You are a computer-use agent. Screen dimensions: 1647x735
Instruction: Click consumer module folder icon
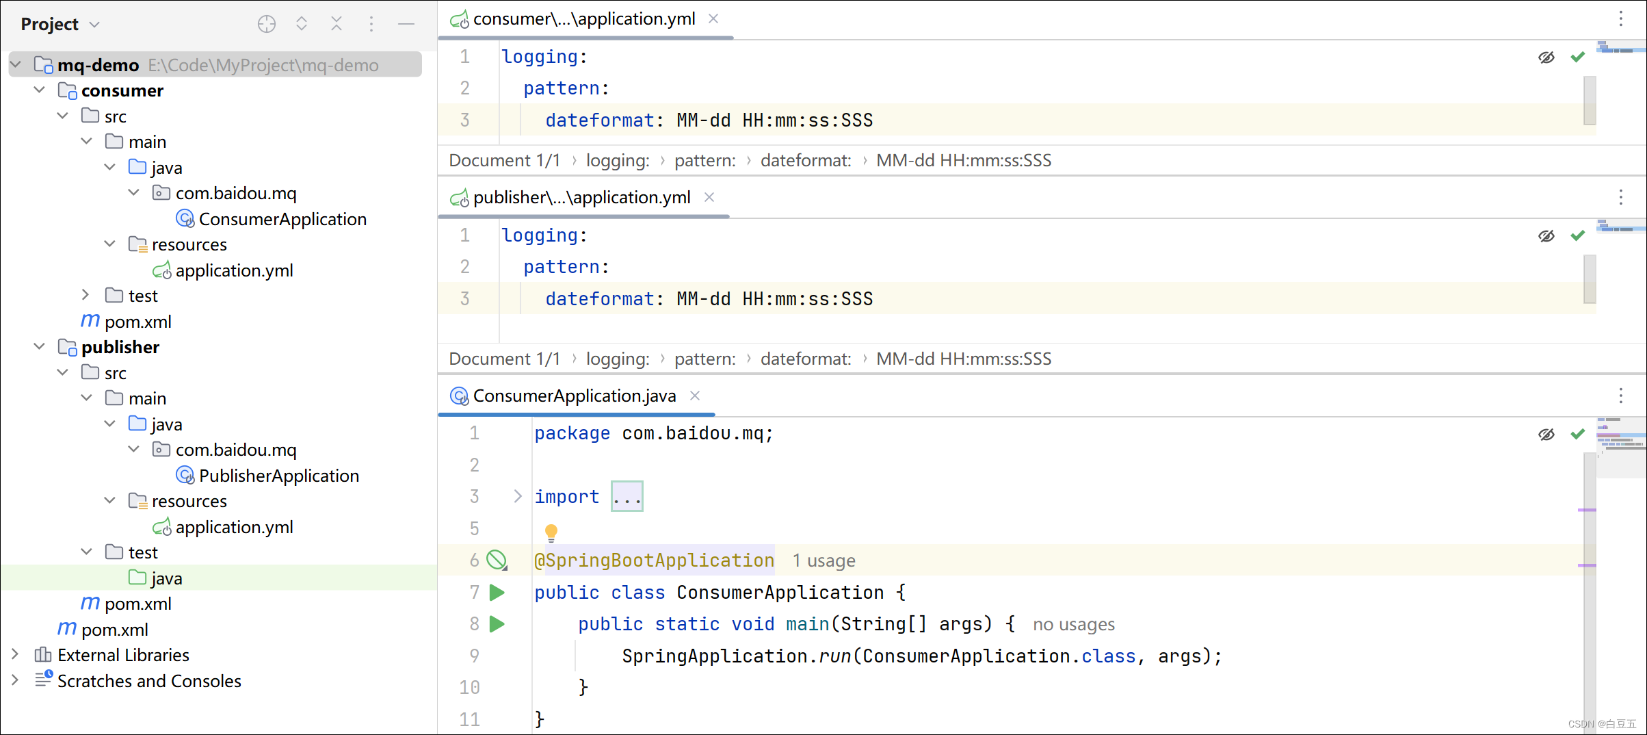67,90
